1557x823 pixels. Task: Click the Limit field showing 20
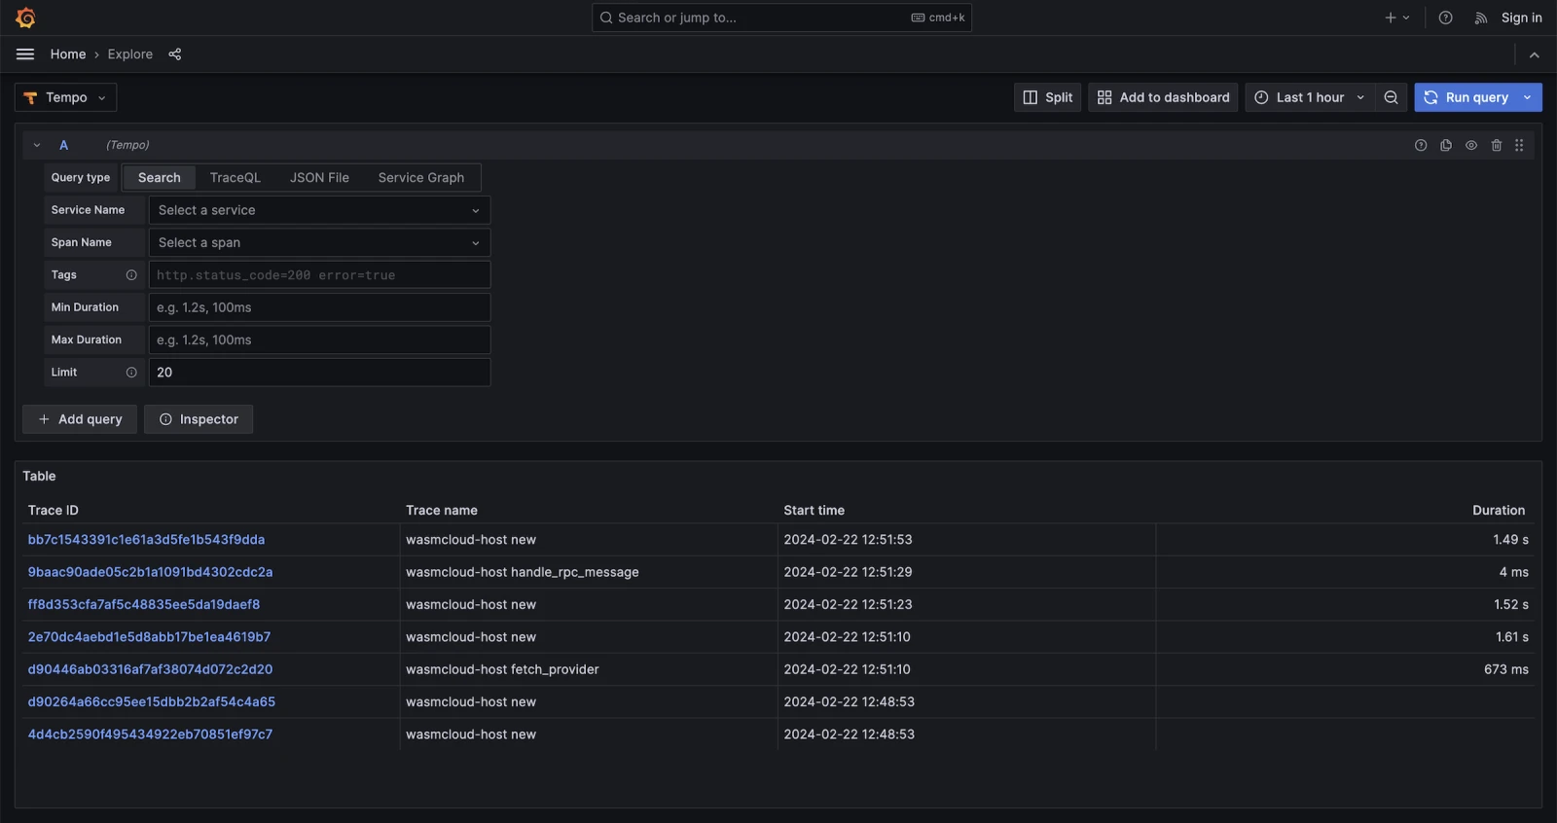[x=319, y=373]
